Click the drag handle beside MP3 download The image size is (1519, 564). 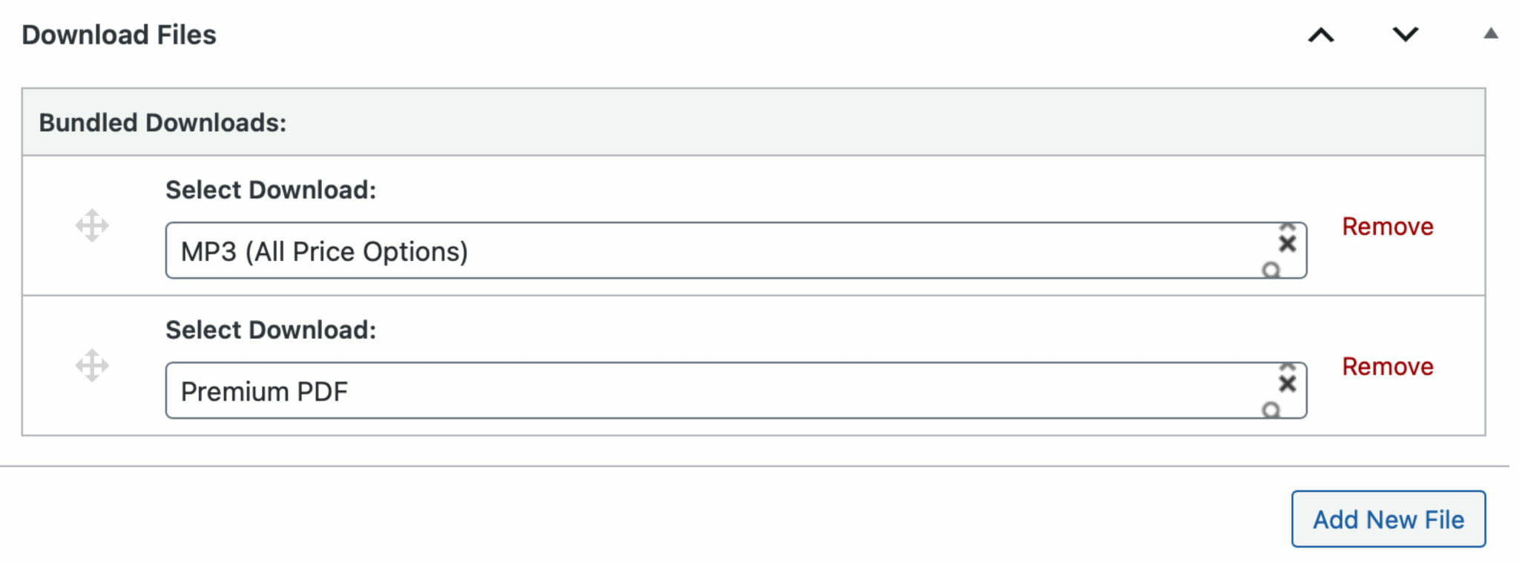(92, 226)
